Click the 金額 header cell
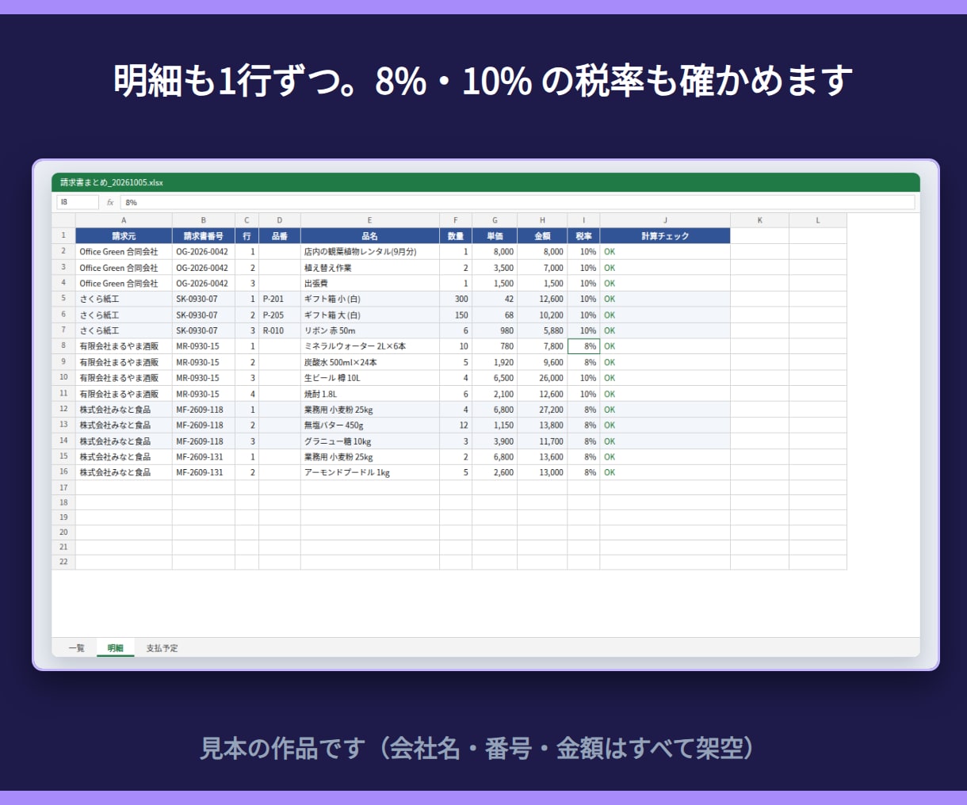Image resolution: width=967 pixels, height=805 pixels. click(542, 236)
